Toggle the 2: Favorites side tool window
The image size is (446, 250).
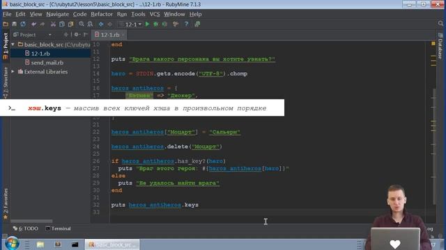[x=6, y=203]
